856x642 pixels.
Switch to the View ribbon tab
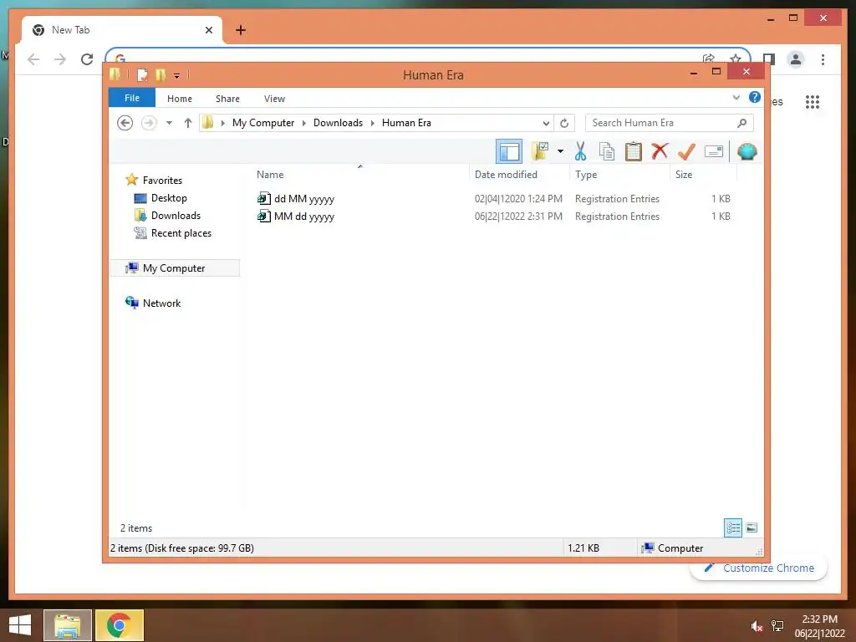[x=274, y=99]
